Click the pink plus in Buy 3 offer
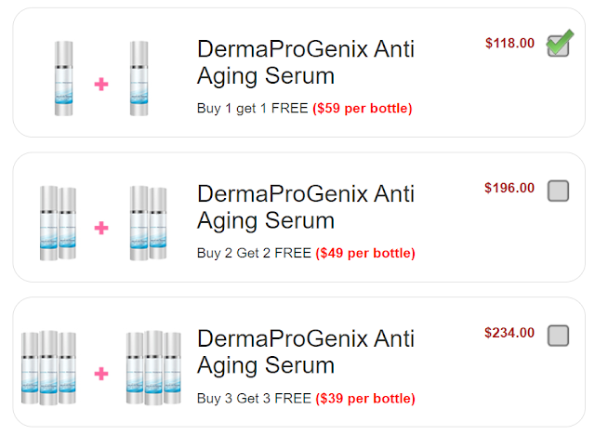This screenshot has width=595, height=435. pos(101,372)
